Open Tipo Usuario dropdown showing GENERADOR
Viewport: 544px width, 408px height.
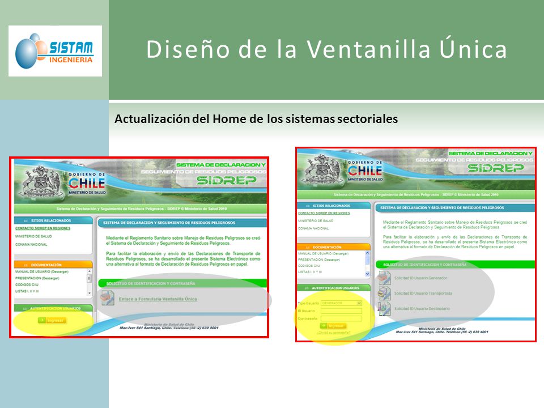(x=341, y=303)
